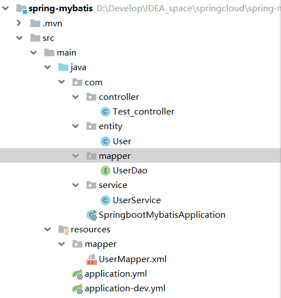Click the controller package icon

pyautogui.click(x=91, y=97)
